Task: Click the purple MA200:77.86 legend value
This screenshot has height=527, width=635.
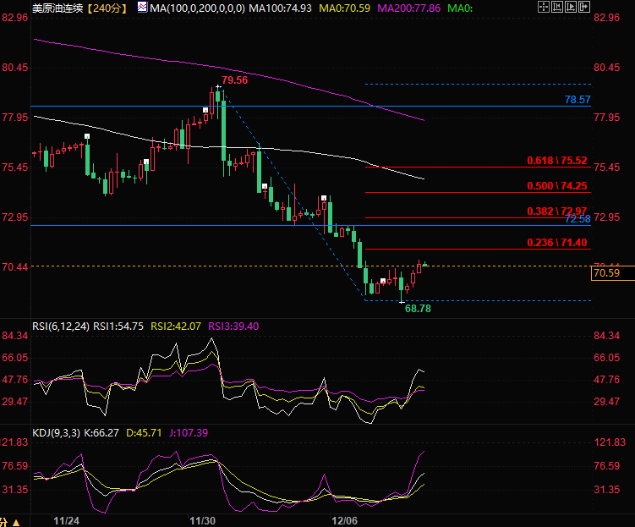Action: point(408,8)
